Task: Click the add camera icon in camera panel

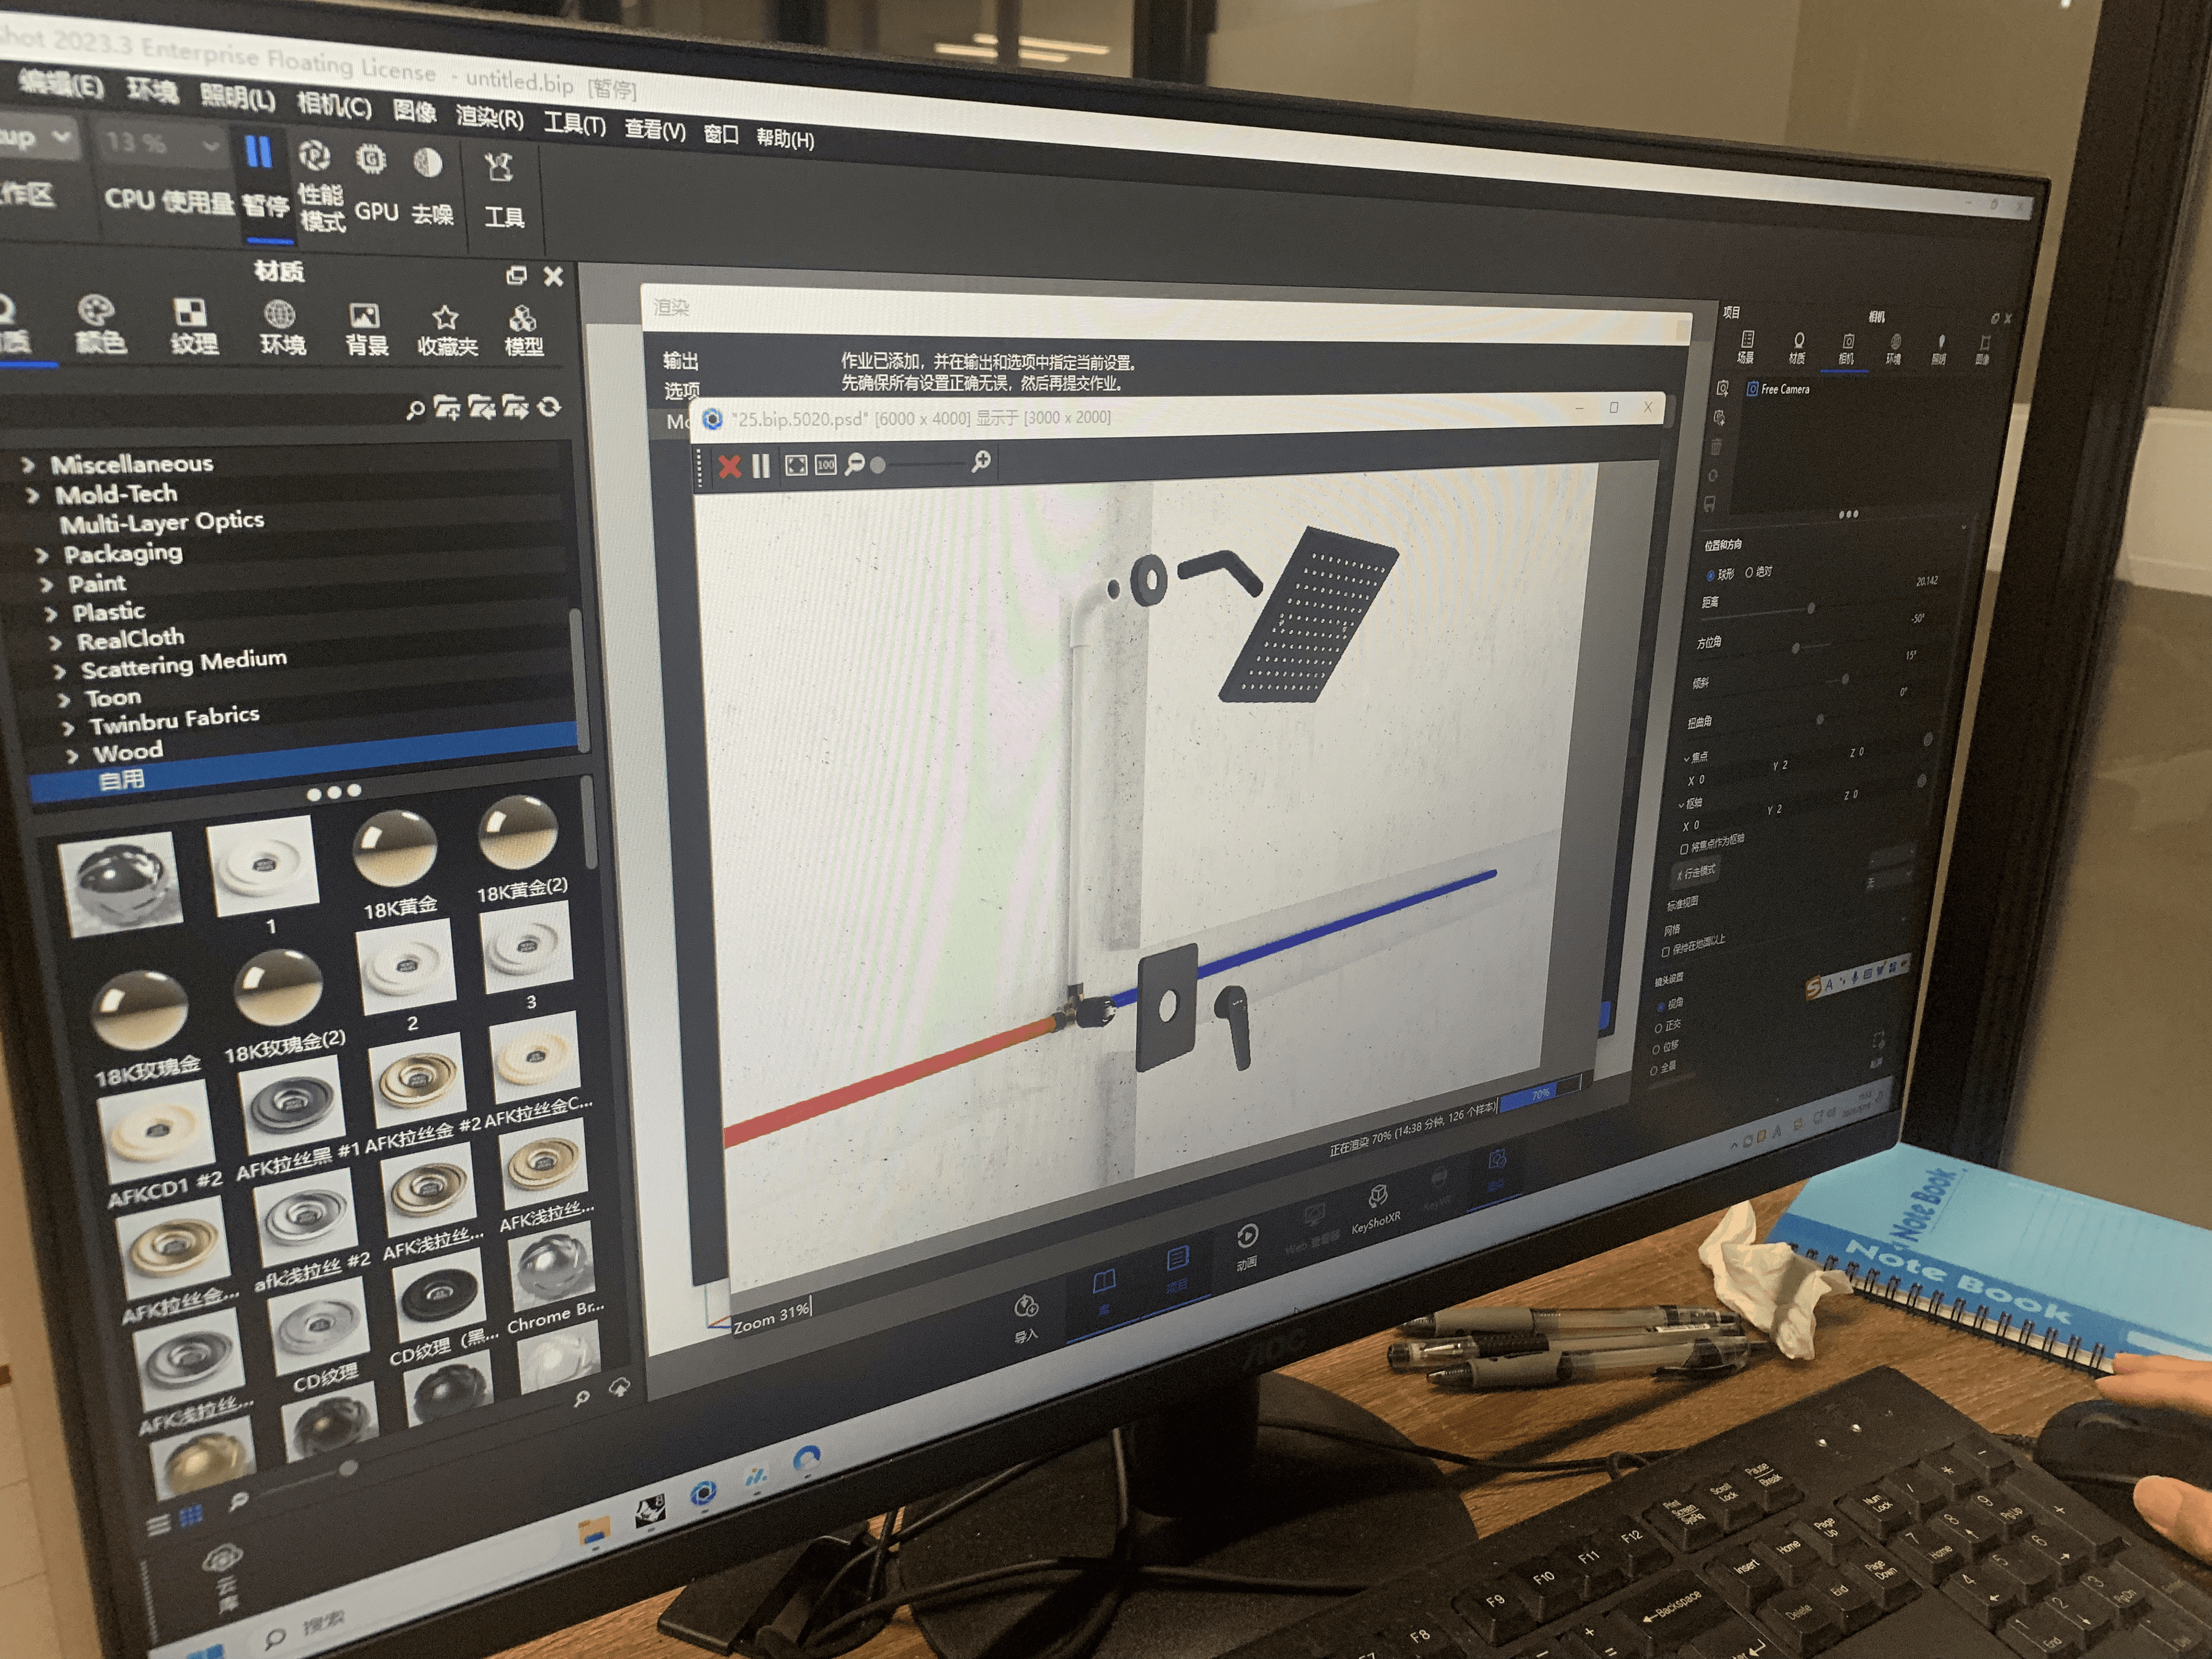Action: [1722, 388]
